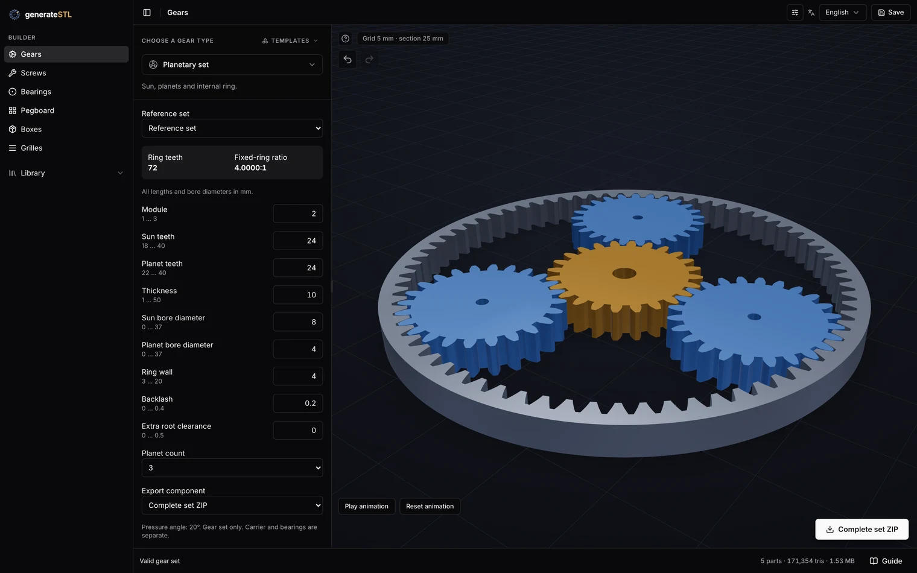Save the gear design
Viewport: 917px width, 573px height.
click(x=890, y=13)
